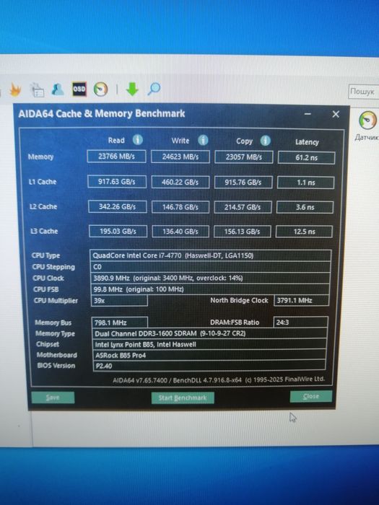
Task: Select L3 latency 12.5 ns
Action: click(x=304, y=232)
